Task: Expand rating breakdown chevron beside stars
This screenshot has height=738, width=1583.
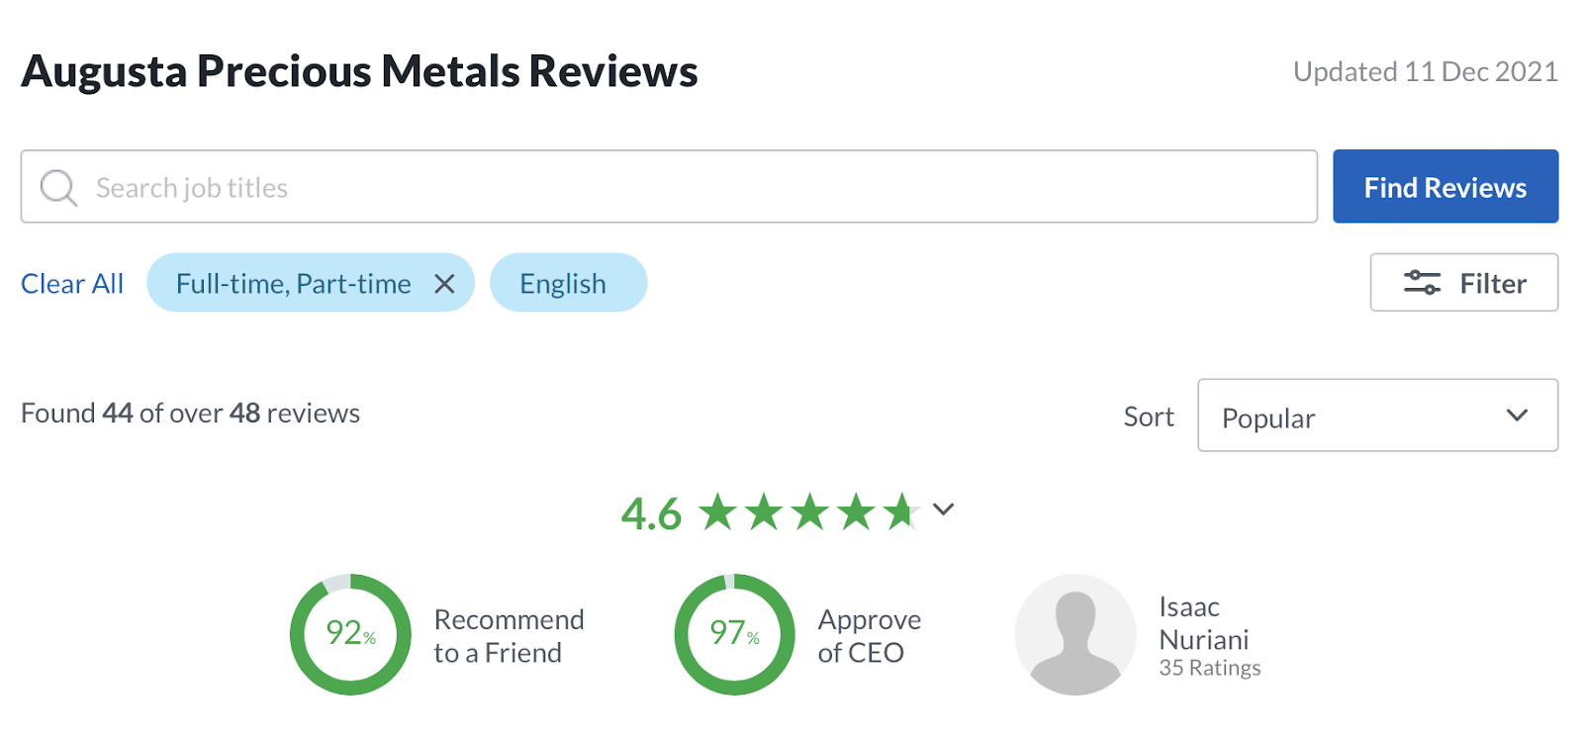Action: tap(944, 510)
